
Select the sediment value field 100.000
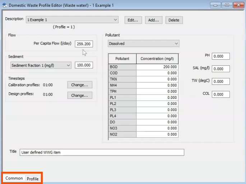(x=84, y=65)
